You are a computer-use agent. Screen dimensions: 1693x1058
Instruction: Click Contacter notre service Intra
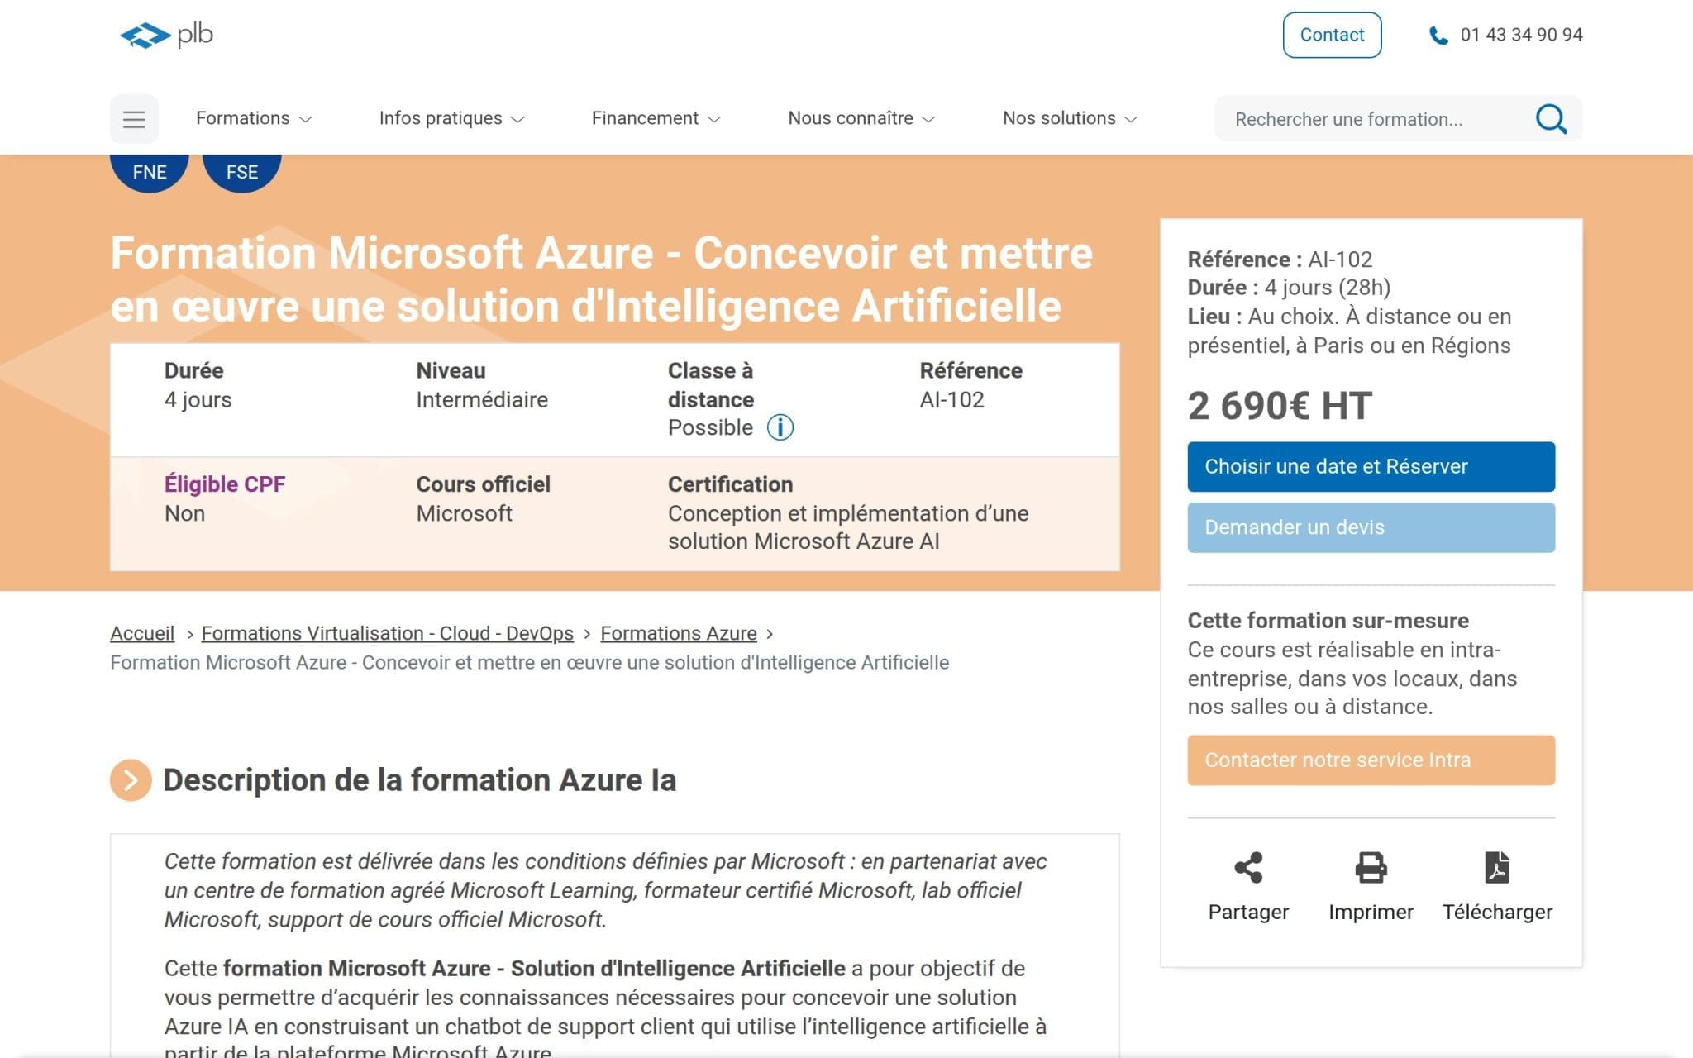click(1371, 760)
